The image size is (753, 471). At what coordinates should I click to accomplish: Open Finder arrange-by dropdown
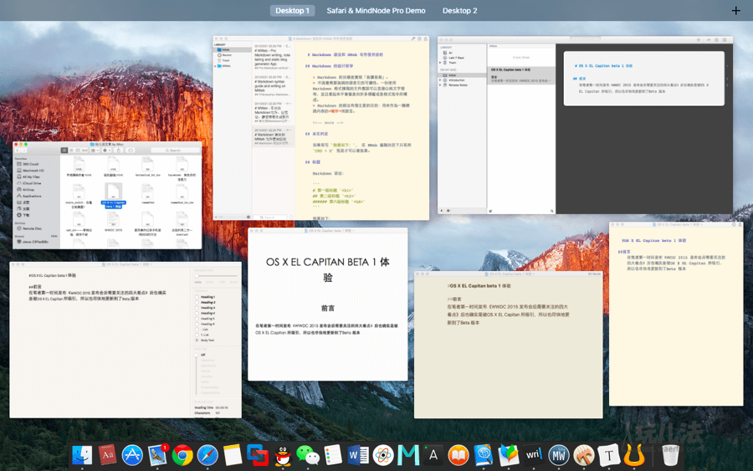pos(95,151)
